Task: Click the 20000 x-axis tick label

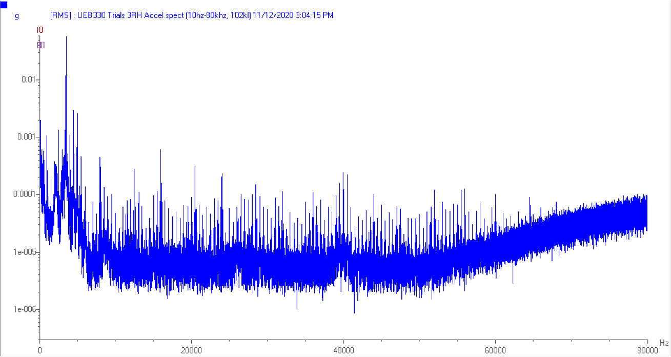Action: [191, 350]
